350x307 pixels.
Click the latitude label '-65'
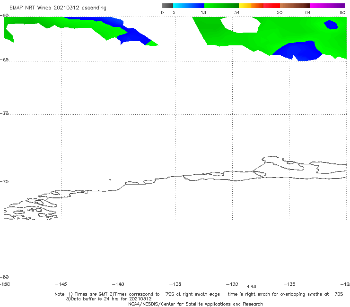4,60
